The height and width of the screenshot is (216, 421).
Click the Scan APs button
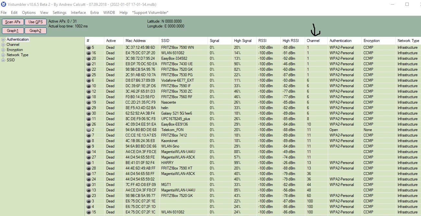(x=13, y=22)
